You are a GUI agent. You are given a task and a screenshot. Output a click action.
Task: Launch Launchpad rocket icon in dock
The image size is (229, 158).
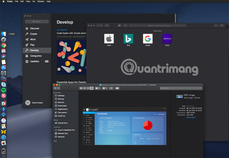4,39
